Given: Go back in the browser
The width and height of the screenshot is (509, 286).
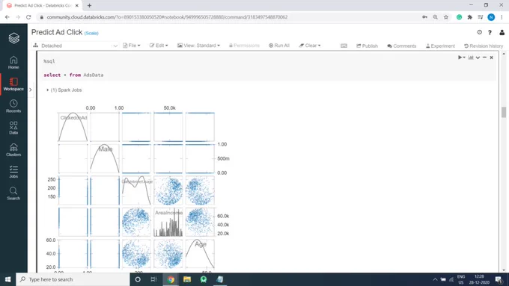Looking at the screenshot, I should pyautogui.click(x=7, y=17).
